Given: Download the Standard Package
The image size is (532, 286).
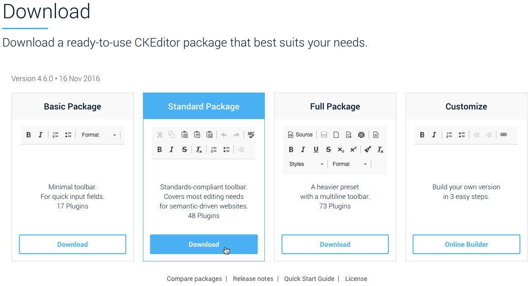Looking at the screenshot, I should pyautogui.click(x=204, y=244).
